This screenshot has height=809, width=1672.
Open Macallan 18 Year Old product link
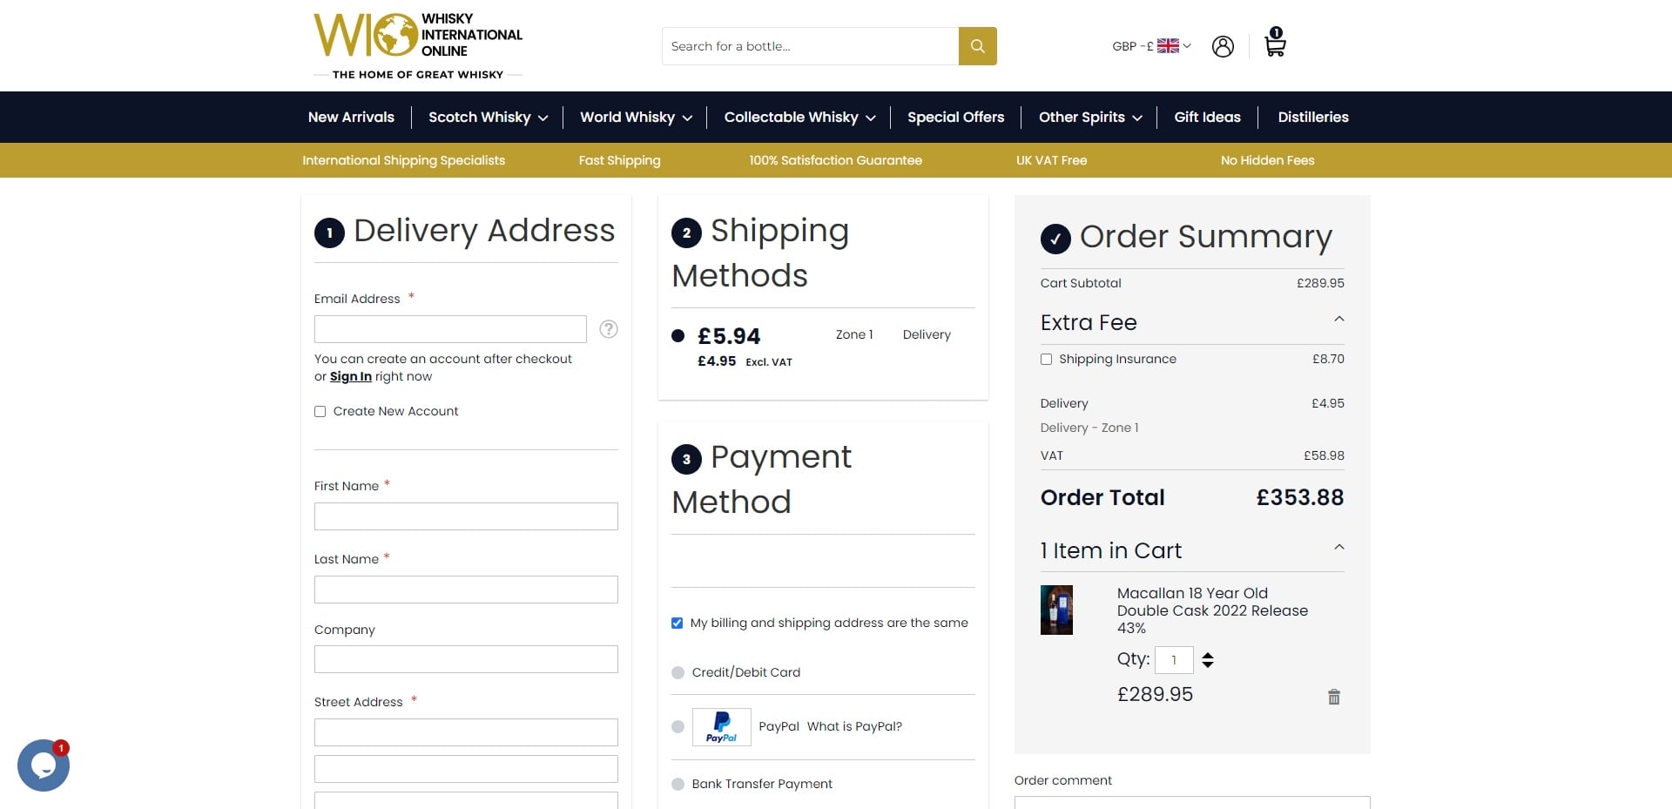point(1212,610)
